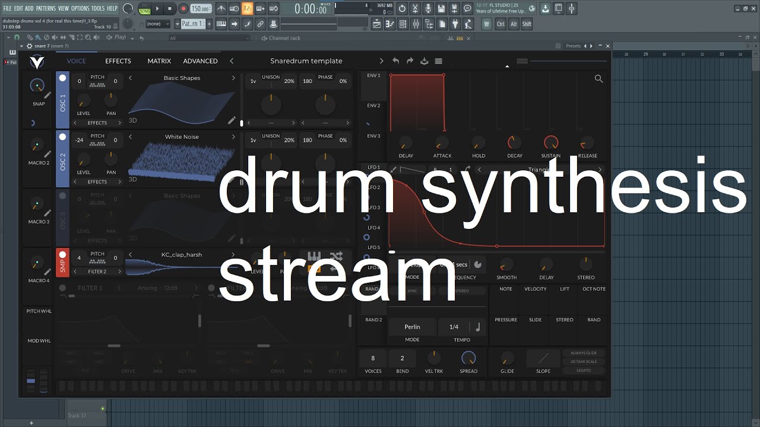
Task: Click the tempo 150.000 display
Action: [201, 9]
